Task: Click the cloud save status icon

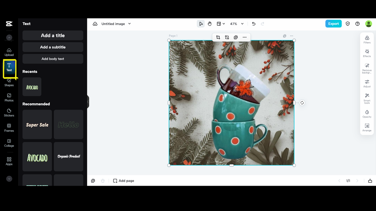Action: 95,24
